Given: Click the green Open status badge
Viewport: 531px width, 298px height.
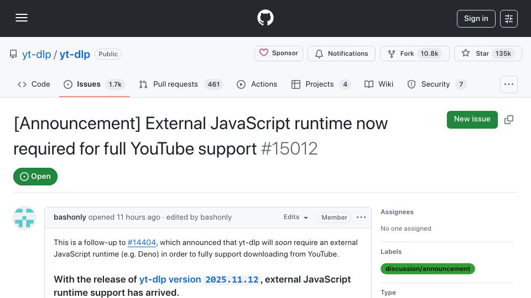Looking at the screenshot, I should click(35, 177).
